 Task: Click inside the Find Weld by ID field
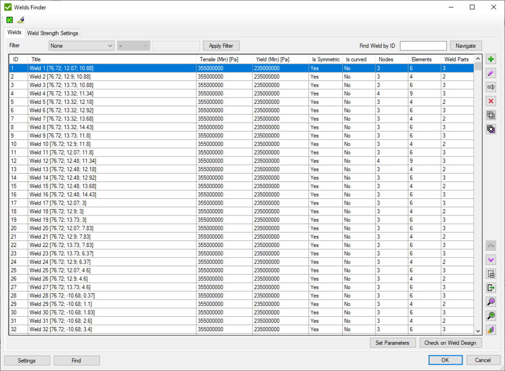423,45
